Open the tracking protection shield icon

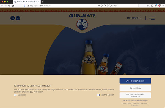(x=24, y=6)
